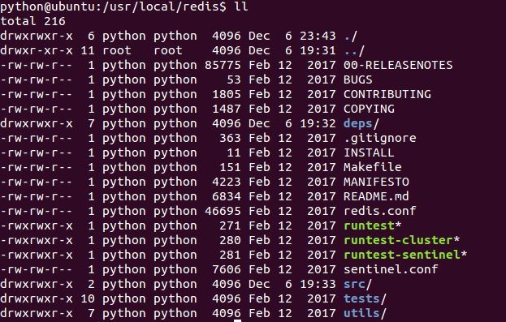
Task: Click the timestamp 19:33
Action: click(318, 284)
